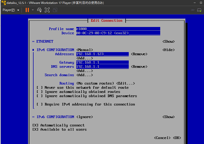Viewport: 204px width, 144px height.
Task: Click the Gateway field 192.168.1.1
Action: click(102, 62)
